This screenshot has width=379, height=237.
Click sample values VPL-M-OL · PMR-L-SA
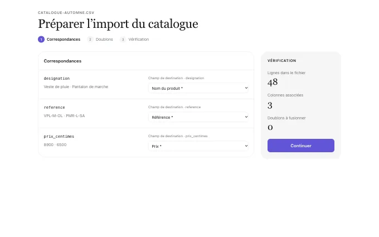(x=64, y=115)
